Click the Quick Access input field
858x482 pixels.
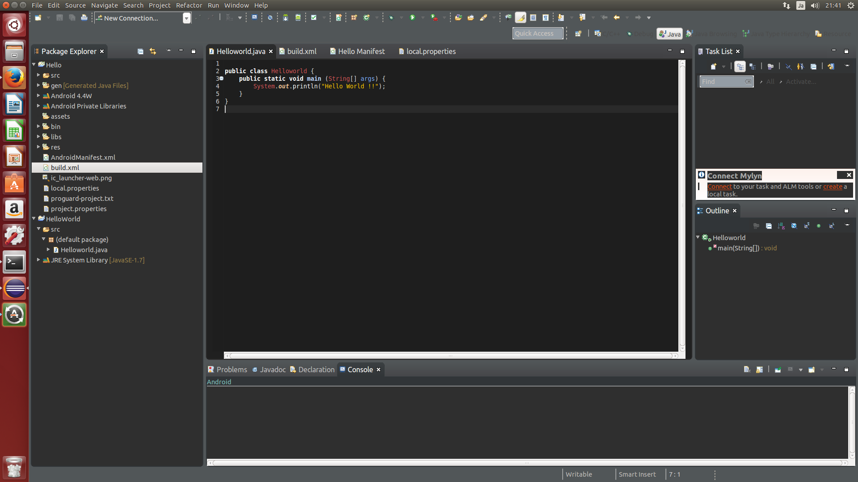[537, 33]
